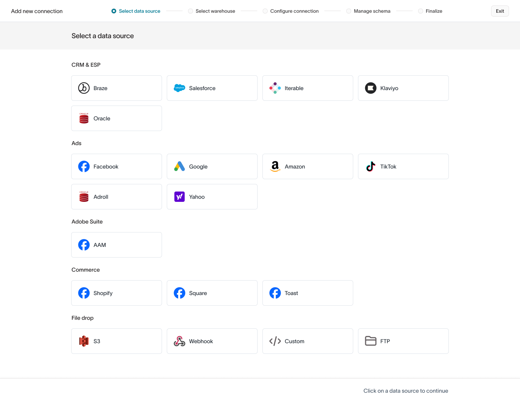Image resolution: width=520 pixels, height=403 pixels.
Task: Select the Amazon logo icon
Action: [x=275, y=166]
